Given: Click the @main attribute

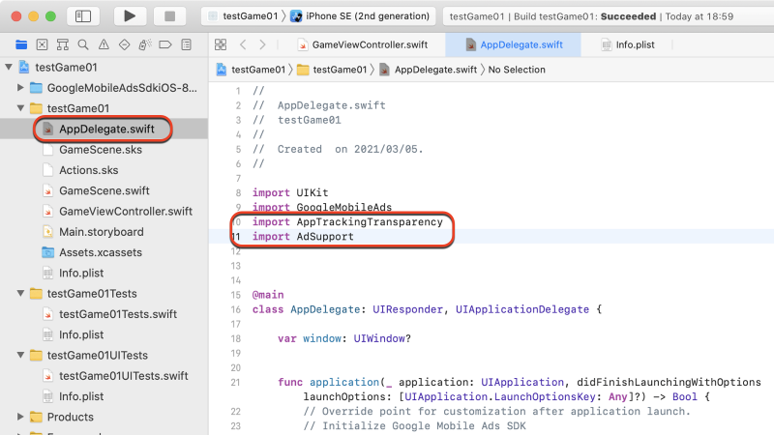Looking at the screenshot, I should coord(268,295).
